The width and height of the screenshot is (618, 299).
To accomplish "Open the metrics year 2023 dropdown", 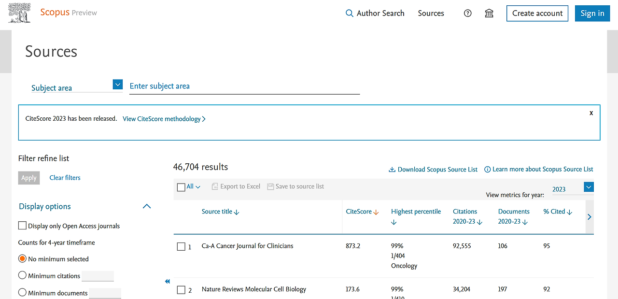I will (589, 187).
